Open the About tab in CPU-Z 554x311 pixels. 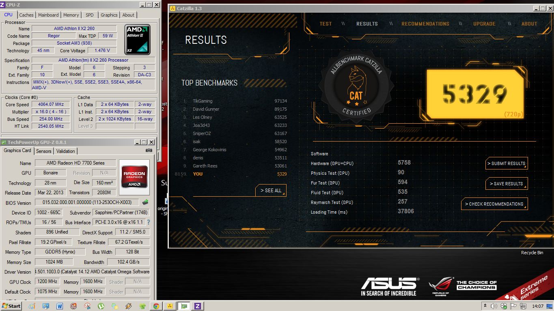(x=128, y=15)
